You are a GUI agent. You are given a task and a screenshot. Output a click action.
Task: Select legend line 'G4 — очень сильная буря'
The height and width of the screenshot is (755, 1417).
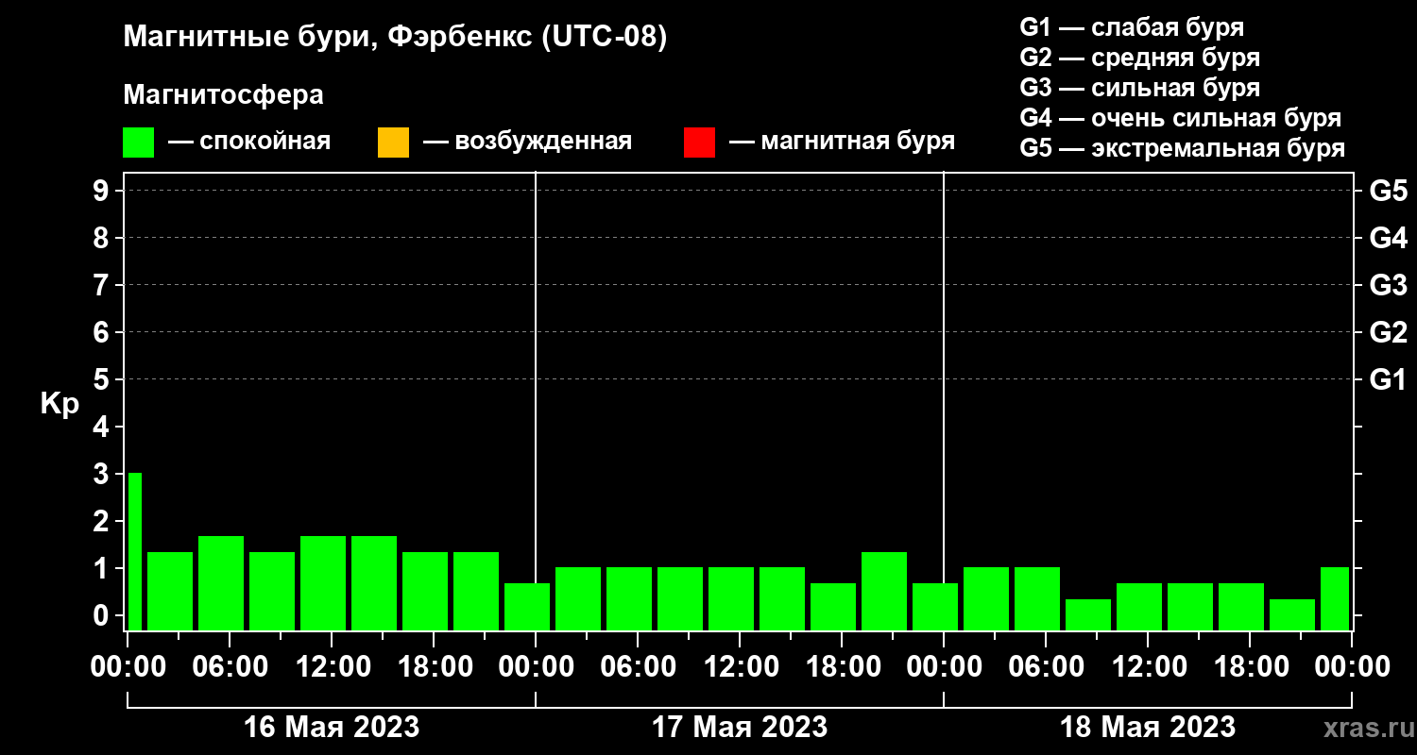tap(1180, 118)
